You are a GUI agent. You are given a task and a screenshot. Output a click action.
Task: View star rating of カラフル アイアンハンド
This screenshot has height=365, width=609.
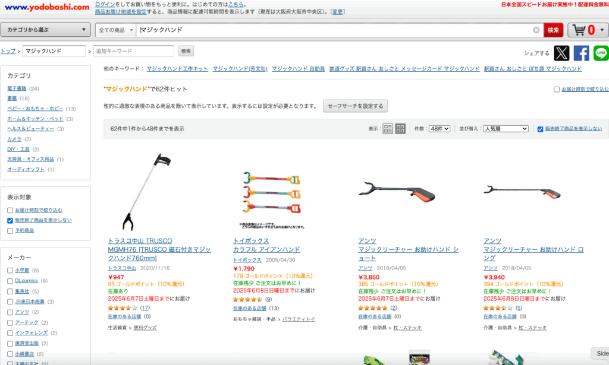click(247, 300)
